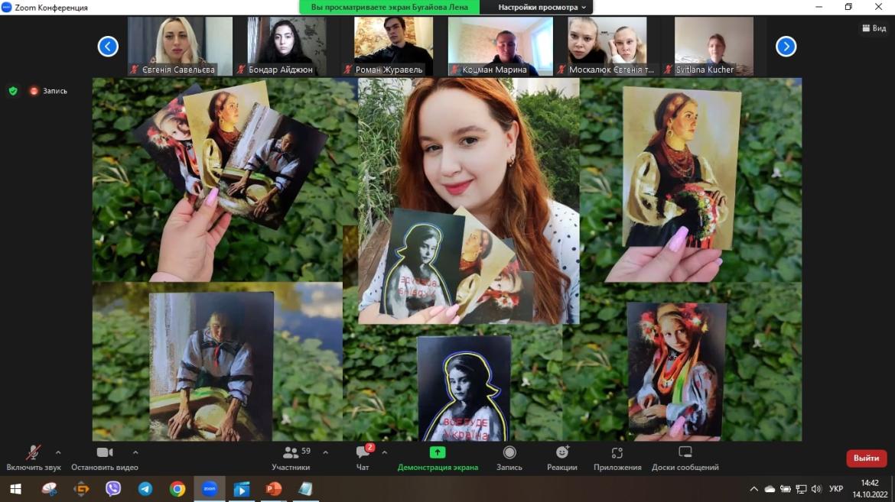Stop video with camera button
Image resolution: width=895 pixels, height=502 pixels.
click(x=105, y=452)
